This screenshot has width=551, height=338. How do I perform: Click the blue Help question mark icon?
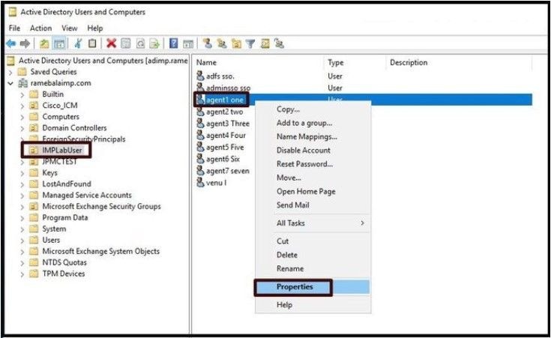[x=174, y=43]
